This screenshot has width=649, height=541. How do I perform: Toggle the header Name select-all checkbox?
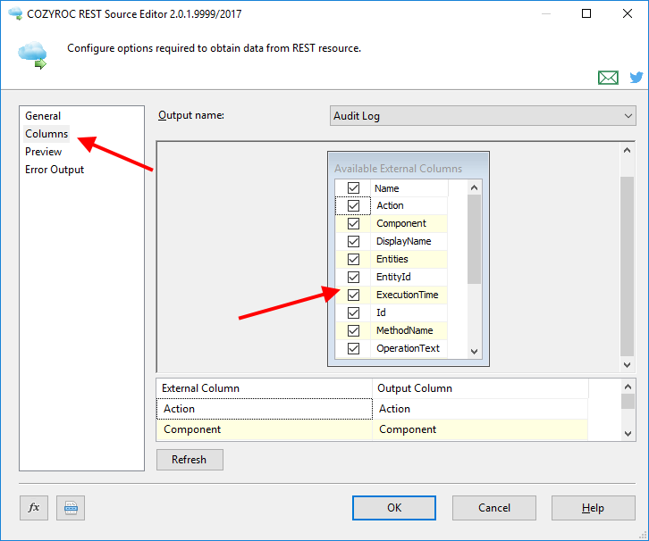click(x=353, y=188)
